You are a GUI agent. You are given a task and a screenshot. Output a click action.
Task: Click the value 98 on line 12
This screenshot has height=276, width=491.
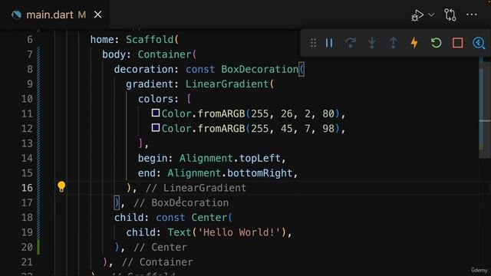(x=328, y=129)
